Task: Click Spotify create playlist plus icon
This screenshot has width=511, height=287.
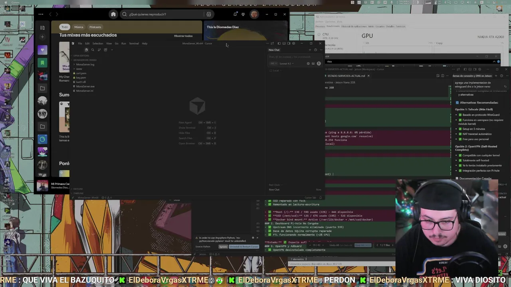Action: click(42, 37)
